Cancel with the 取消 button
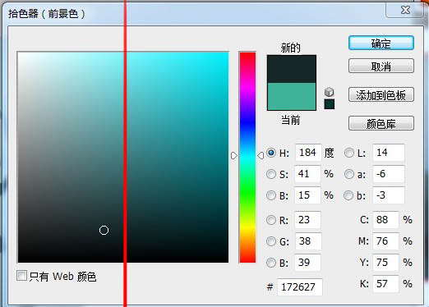The height and width of the screenshot is (307, 429). click(x=381, y=66)
